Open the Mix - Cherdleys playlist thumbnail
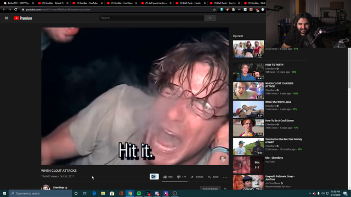Viewport: 351px width, 197px height. pos(248,165)
